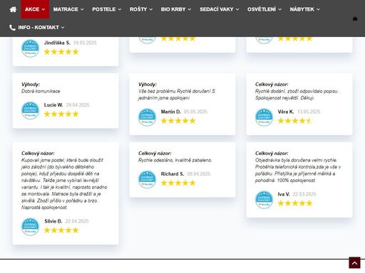This screenshot has width=365, height=273.
Task: Click the verified badge next to Richard S.
Action: (x=147, y=179)
